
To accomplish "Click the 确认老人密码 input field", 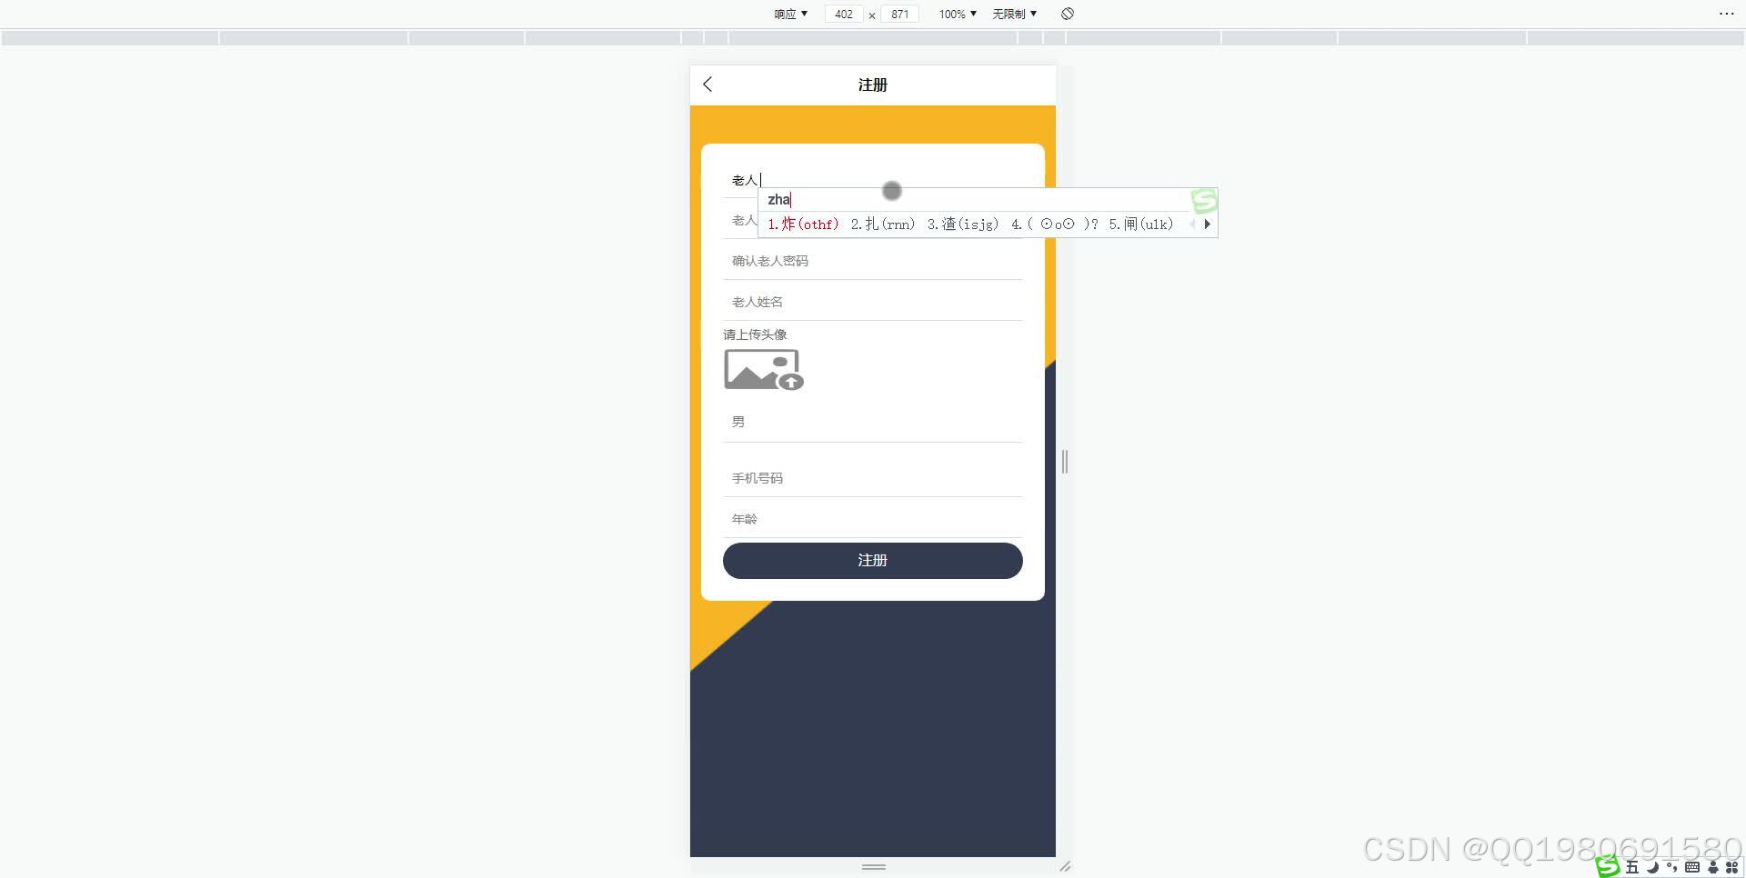I will [873, 261].
